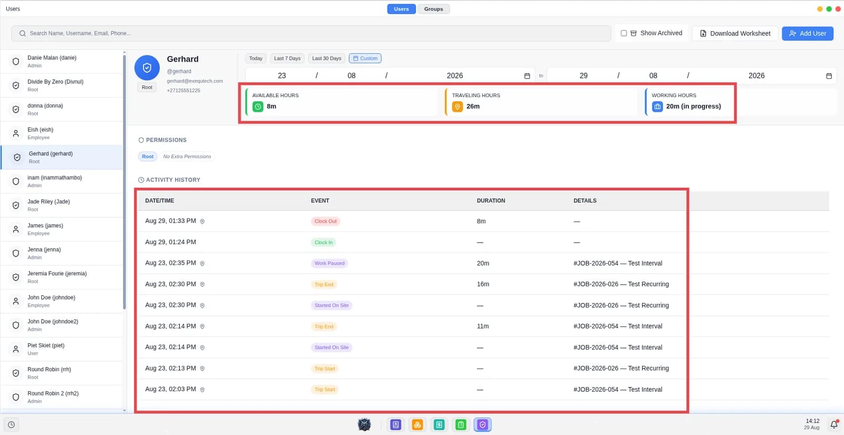Viewport: 844px width, 435px height.
Task: Select Jeremia Fourie (jeremia) user
Action: [62, 277]
